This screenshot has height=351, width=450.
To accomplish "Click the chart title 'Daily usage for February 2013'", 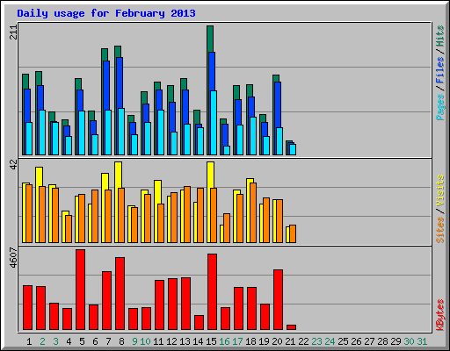I will (x=106, y=13).
